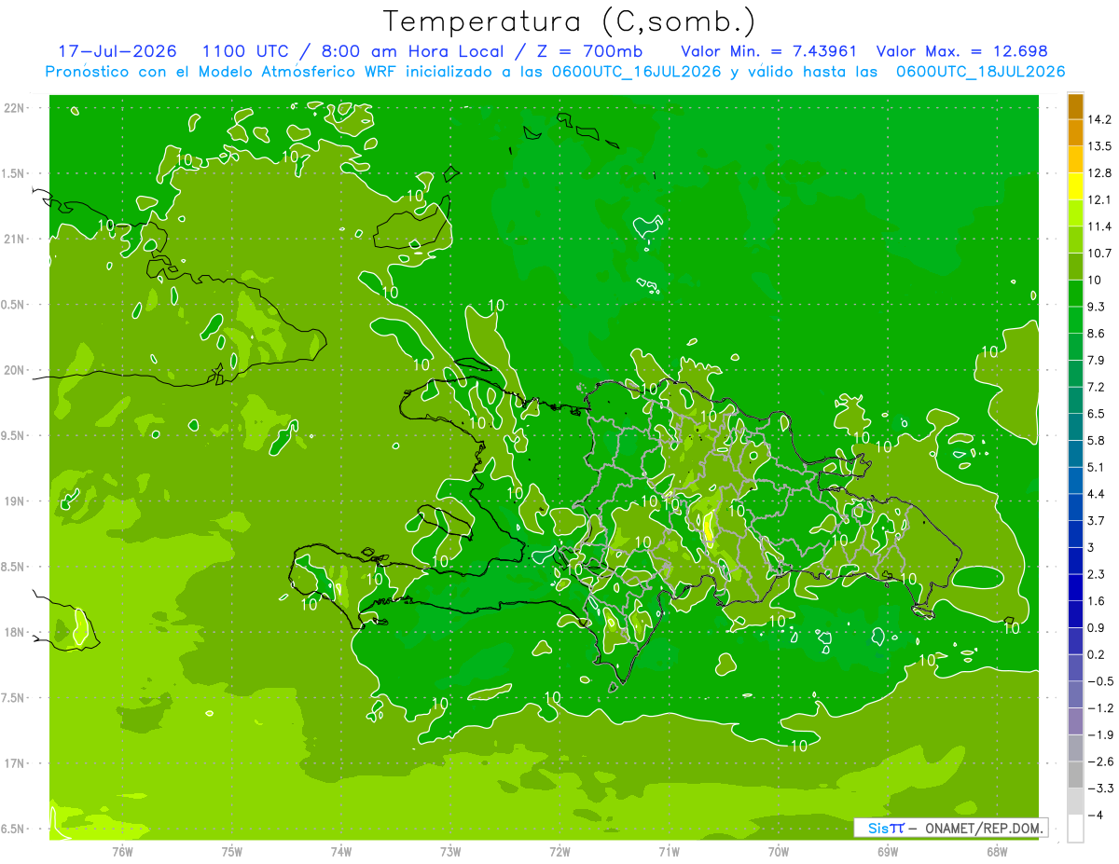Image resolution: width=1119 pixels, height=864 pixels.
Task: Click the 1100 UTC time label
Action: [245, 51]
